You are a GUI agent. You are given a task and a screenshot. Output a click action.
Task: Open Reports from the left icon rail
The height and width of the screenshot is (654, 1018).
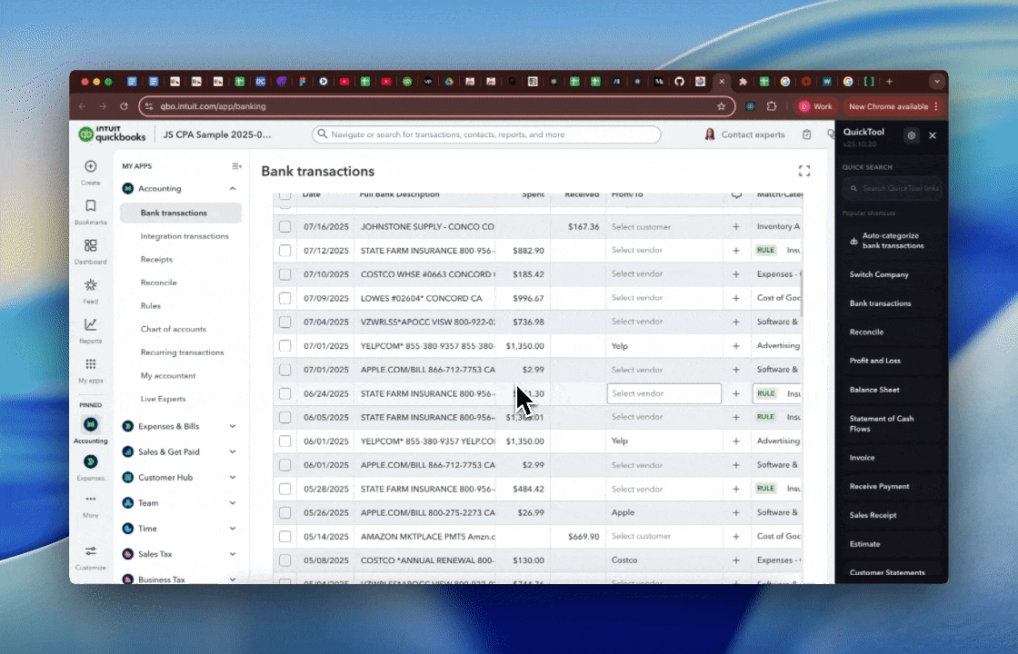[x=90, y=323]
